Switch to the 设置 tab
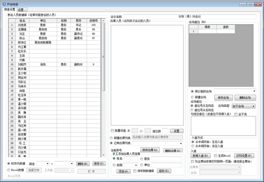 pos(21,9)
